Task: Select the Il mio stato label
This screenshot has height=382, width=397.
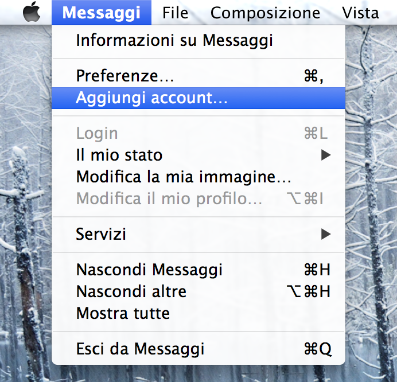Action: 119,155
